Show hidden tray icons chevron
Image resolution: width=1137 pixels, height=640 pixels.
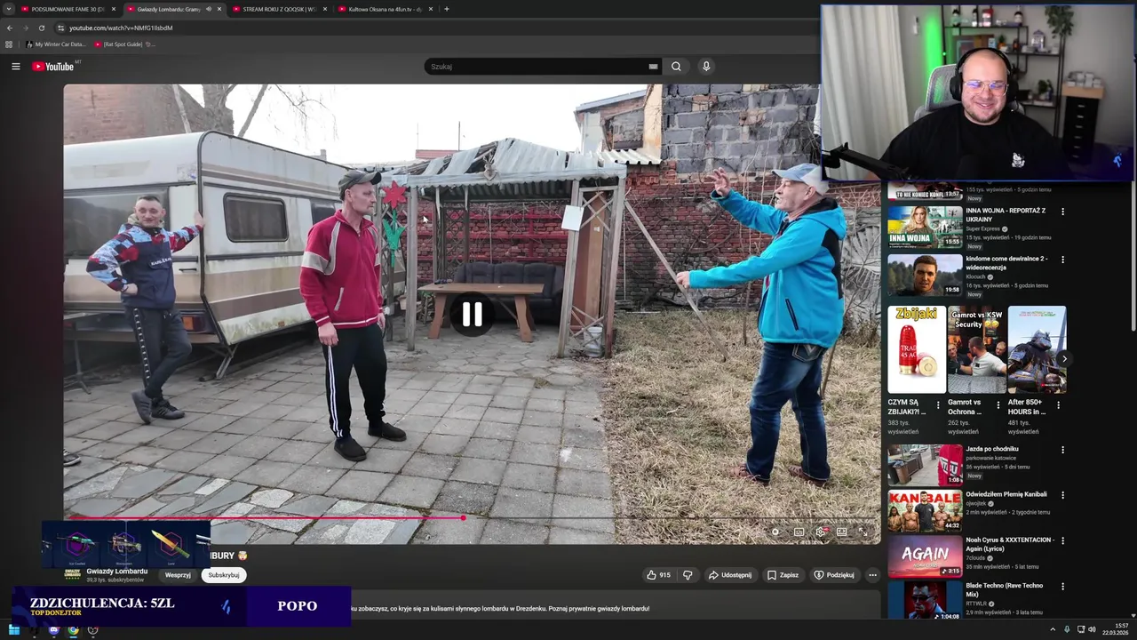(x=1052, y=629)
